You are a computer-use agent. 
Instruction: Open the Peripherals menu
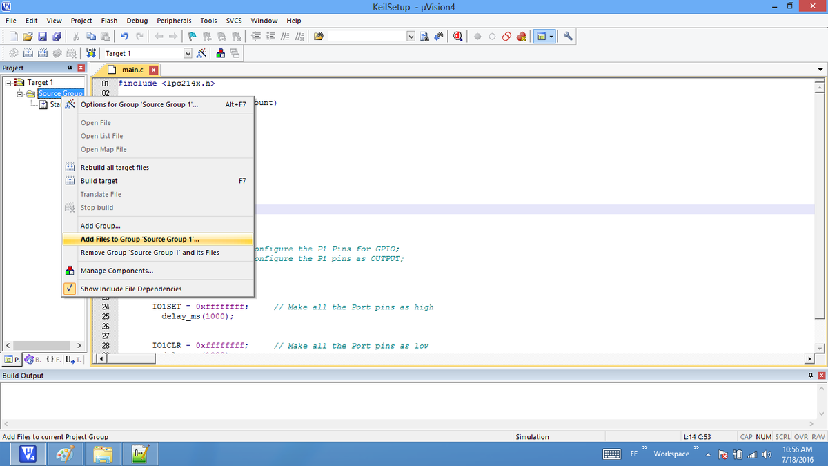coord(174,21)
